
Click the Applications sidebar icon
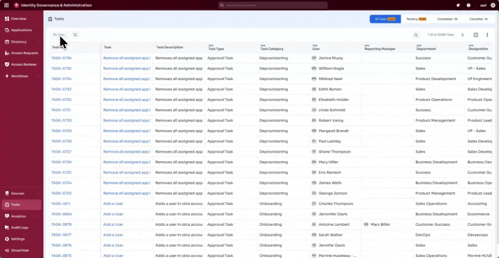tap(7, 30)
